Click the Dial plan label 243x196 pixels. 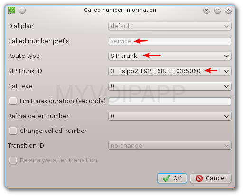click(x=21, y=26)
